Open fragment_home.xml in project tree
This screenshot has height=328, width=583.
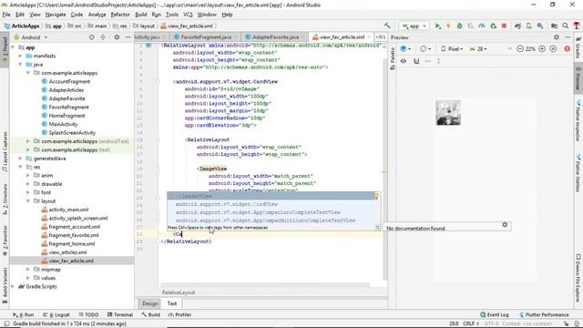pos(72,243)
